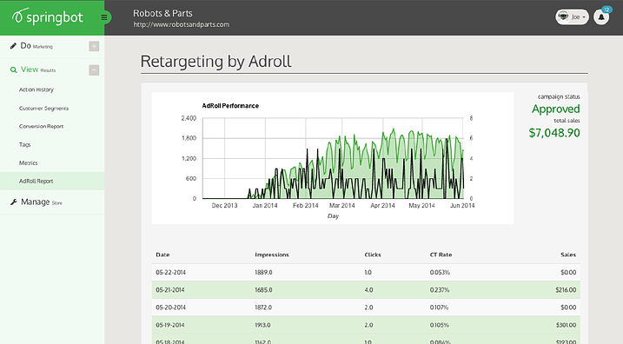
Task: Click the notification count badge 12
Action: click(x=606, y=10)
